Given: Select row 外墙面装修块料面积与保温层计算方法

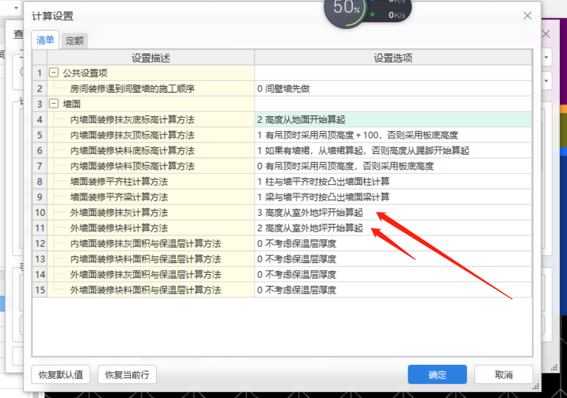Looking at the screenshot, I should 151,290.
